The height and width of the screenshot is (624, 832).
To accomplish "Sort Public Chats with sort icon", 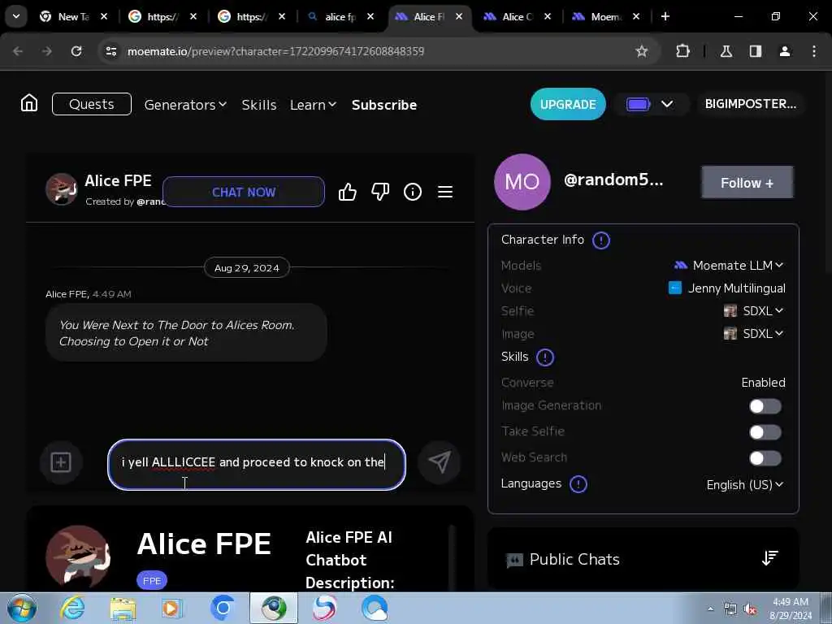I will point(770,558).
